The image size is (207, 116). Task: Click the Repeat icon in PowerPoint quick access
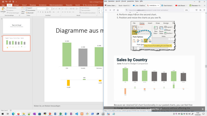click(x=10, y=2)
